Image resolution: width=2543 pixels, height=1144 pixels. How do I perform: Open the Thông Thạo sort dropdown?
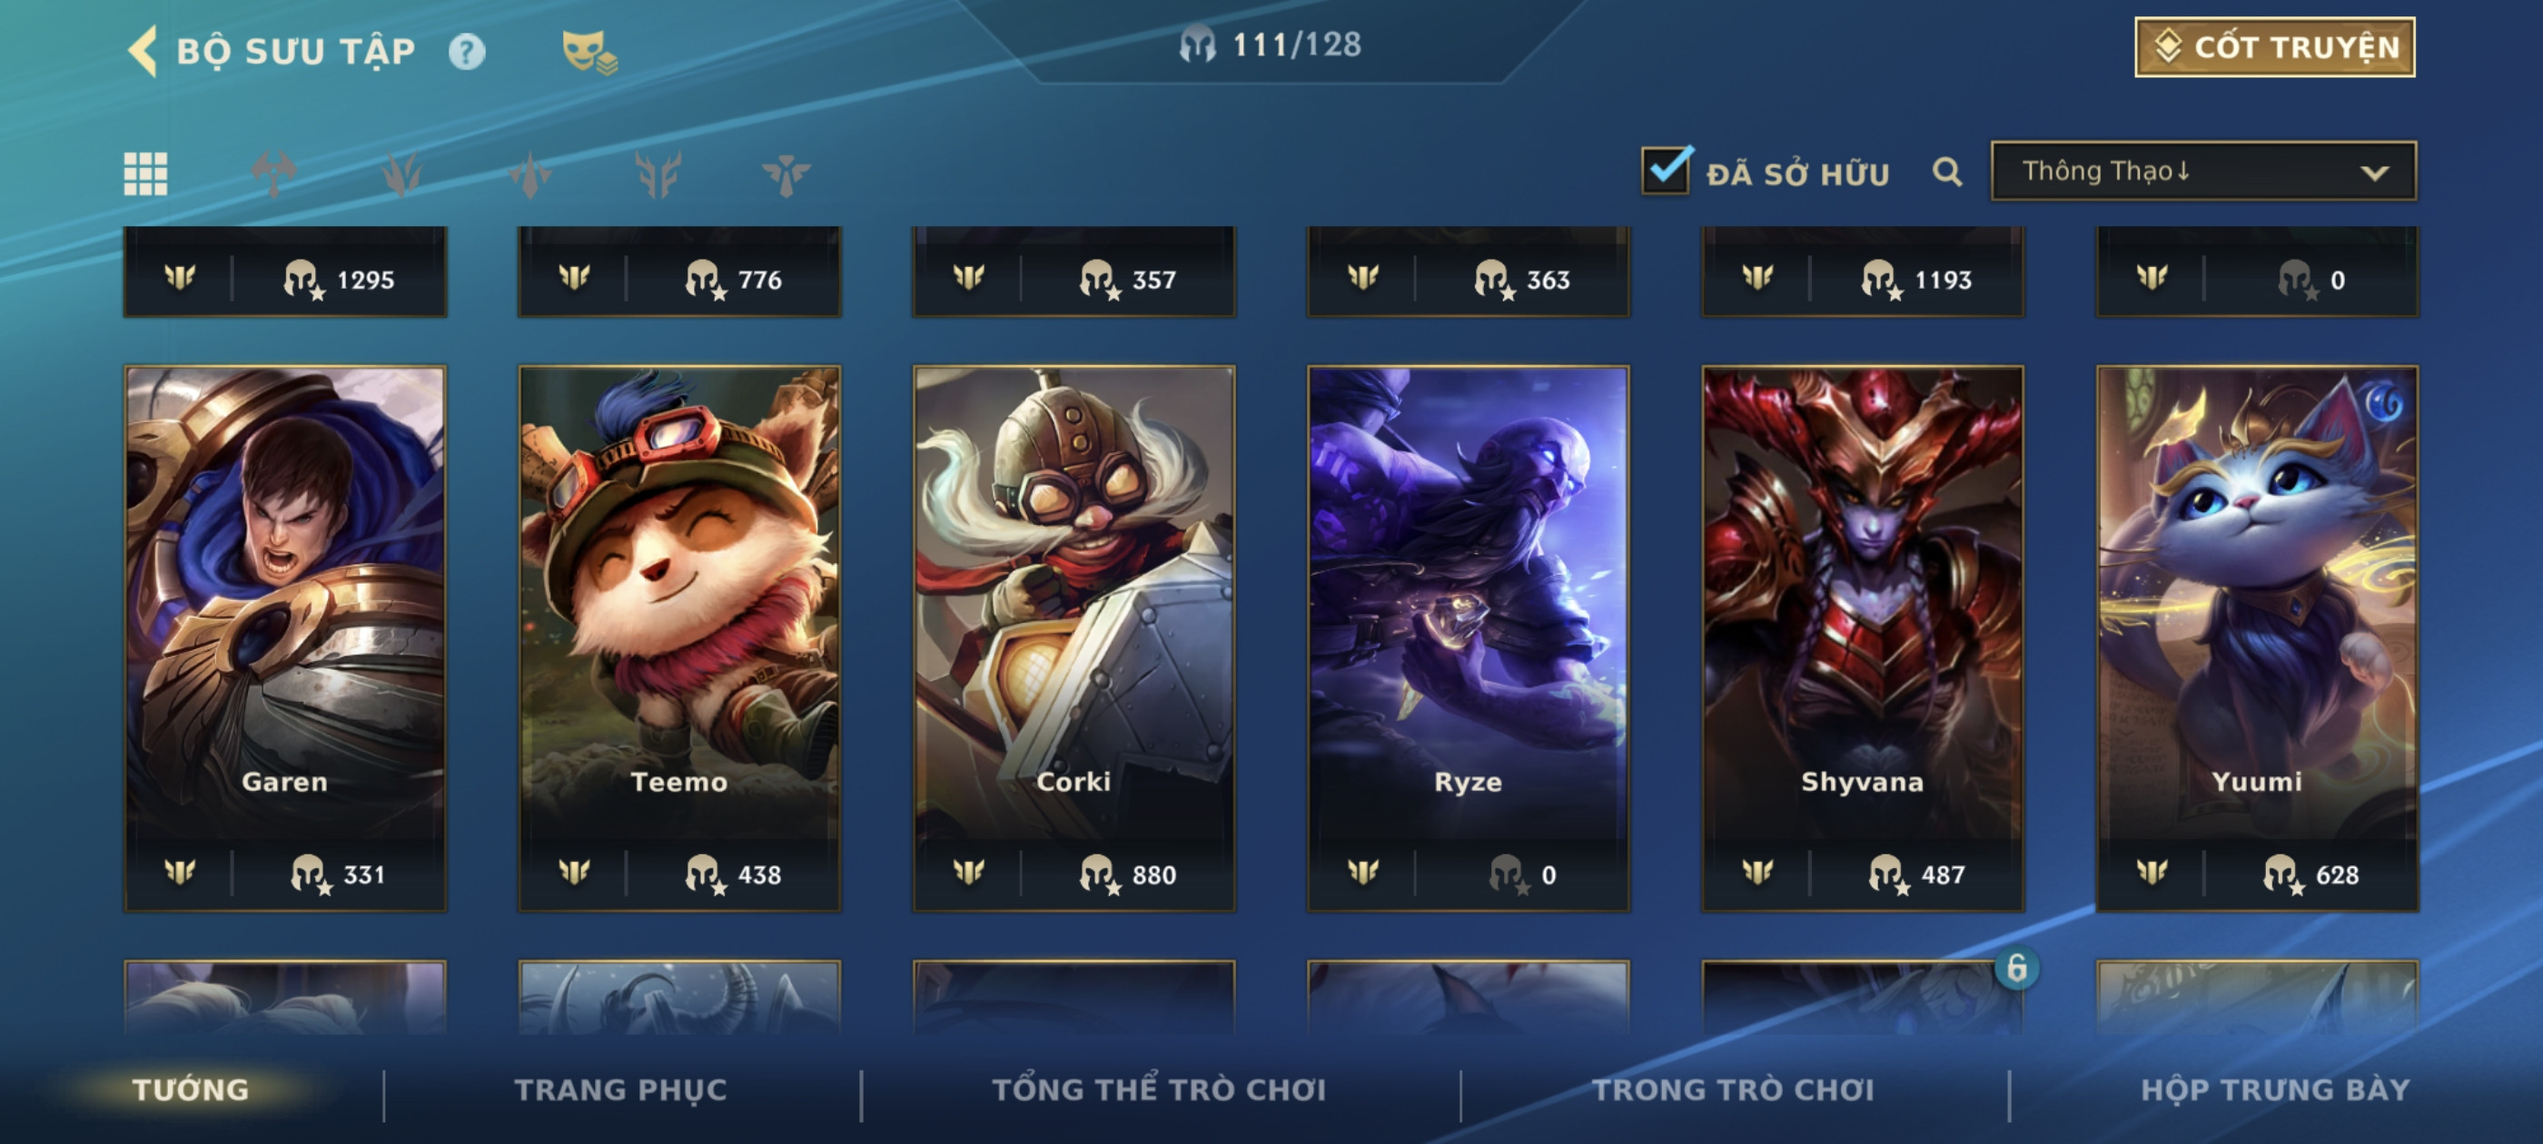[2203, 172]
